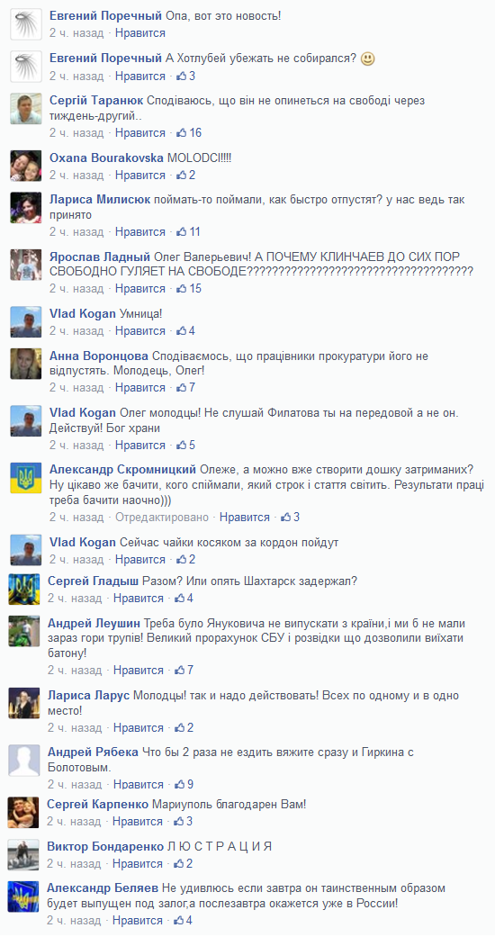Open Лариса Ларус profile name link
This screenshot has height=937, width=495.
point(88,696)
